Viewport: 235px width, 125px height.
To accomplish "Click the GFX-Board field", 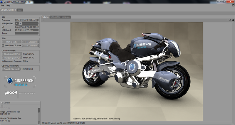I will pos(27,30).
